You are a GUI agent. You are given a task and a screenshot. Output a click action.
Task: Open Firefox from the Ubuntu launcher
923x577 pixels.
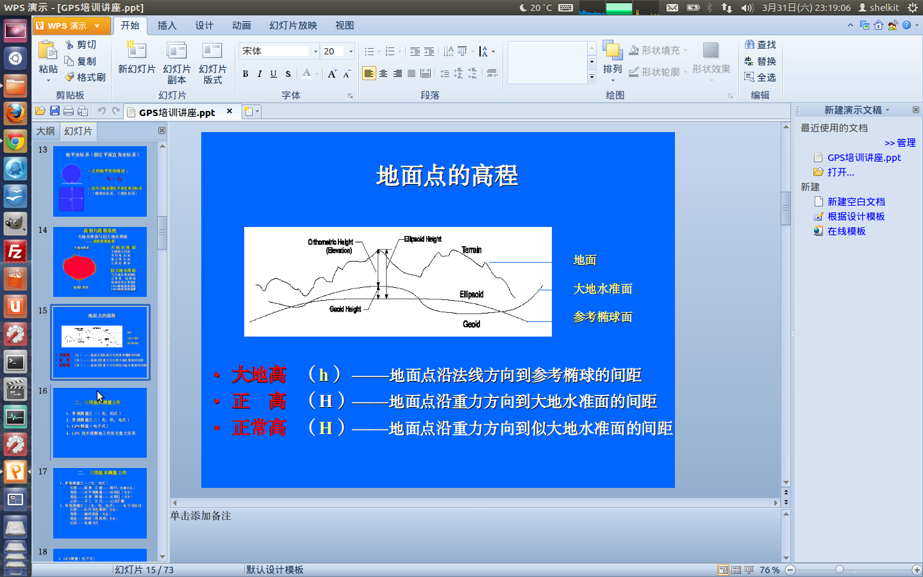[x=15, y=113]
